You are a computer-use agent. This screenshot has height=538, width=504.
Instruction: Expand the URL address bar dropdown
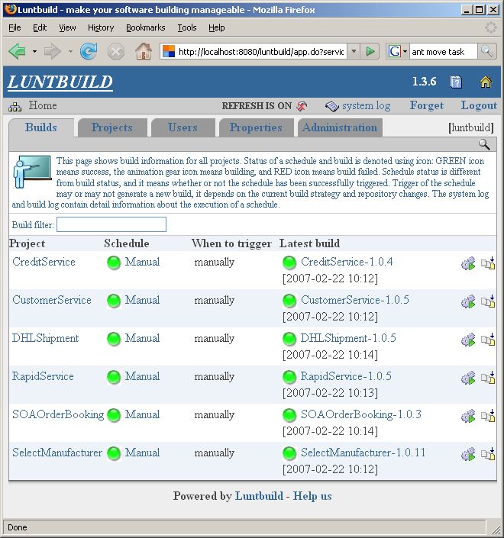coord(353,51)
